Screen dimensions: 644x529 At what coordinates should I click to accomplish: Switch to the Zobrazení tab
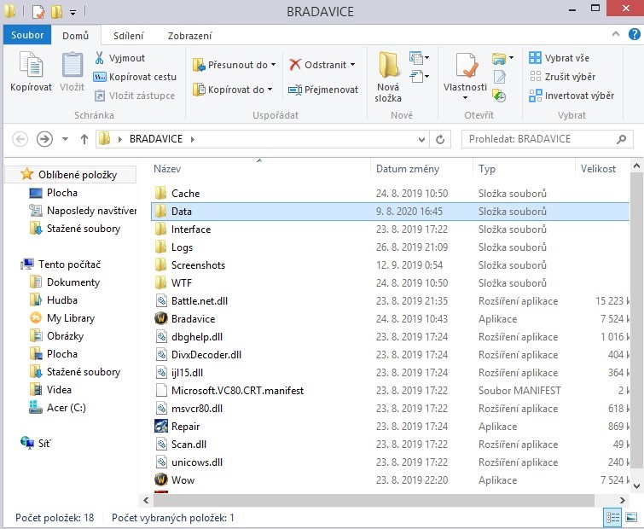pyautogui.click(x=189, y=36)
